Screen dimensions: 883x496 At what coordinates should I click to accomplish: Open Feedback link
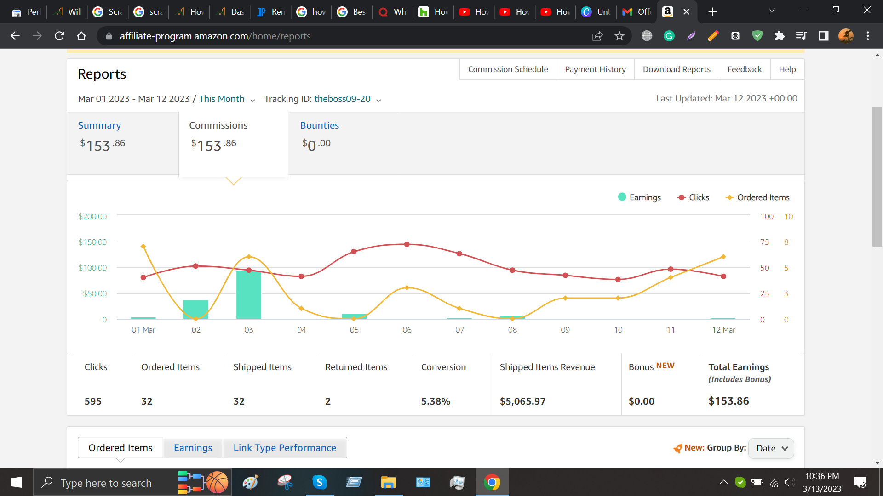(x=745, y=69)
